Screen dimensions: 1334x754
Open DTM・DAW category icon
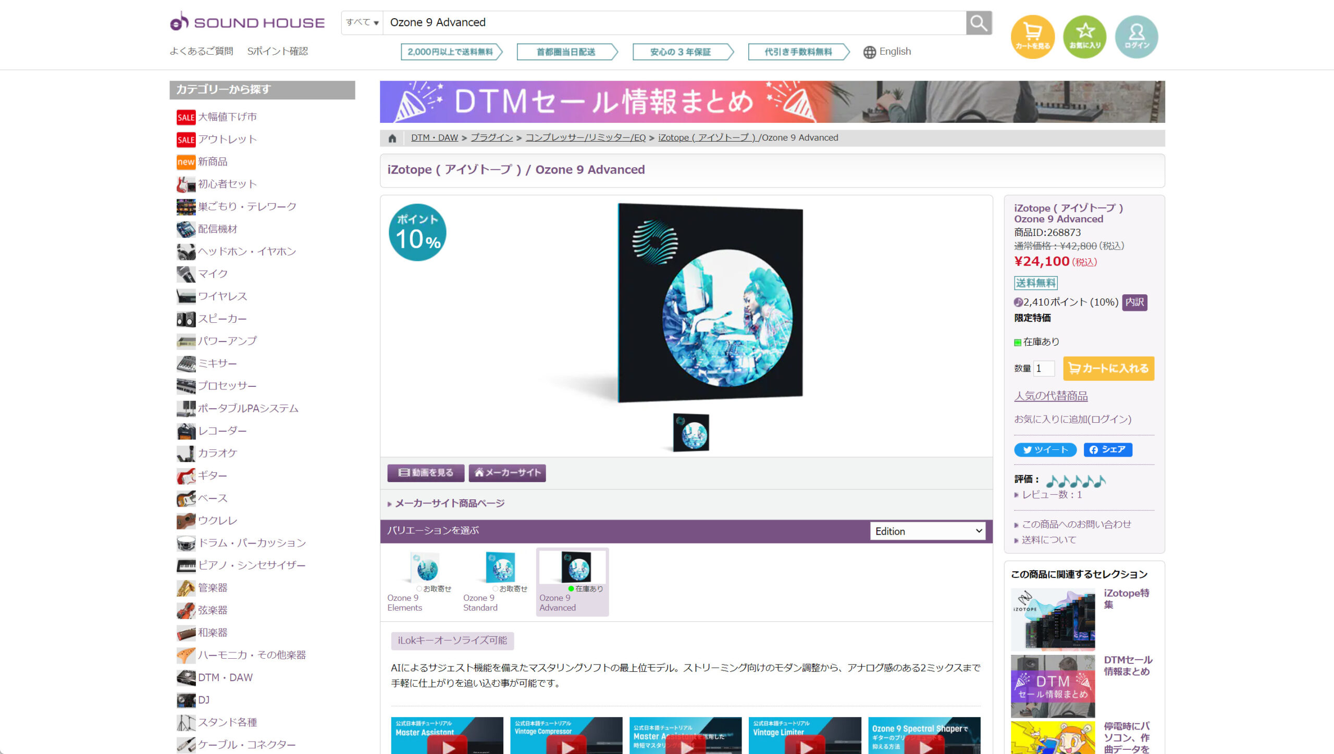[x=186, y=678]
